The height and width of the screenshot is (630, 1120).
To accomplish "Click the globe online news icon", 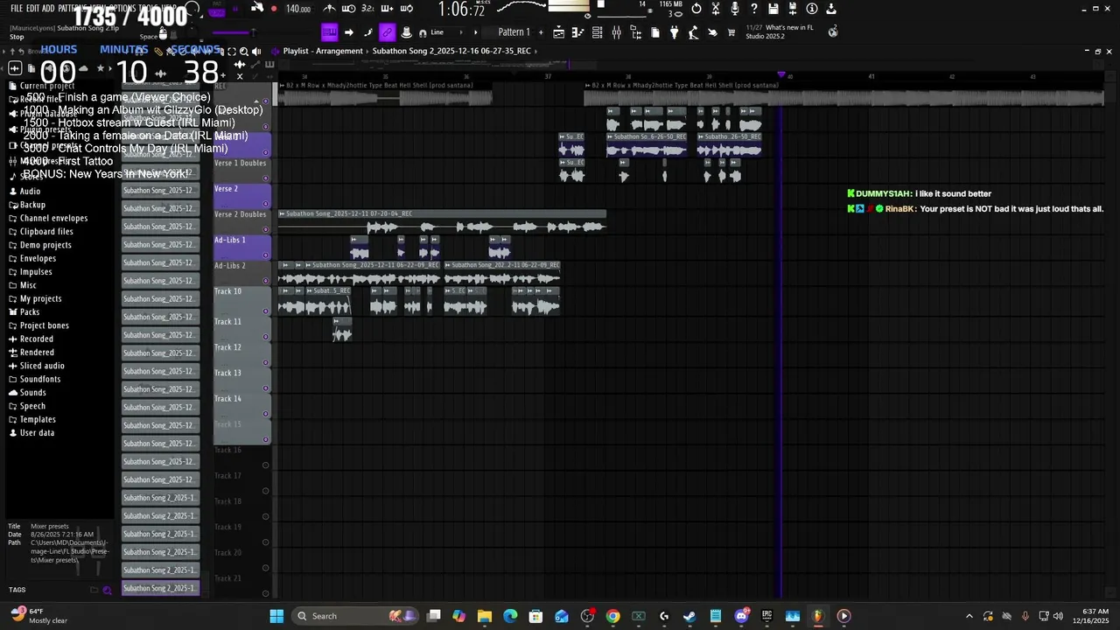I will point(833,31).
